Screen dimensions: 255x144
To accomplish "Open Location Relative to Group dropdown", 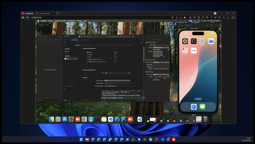I will 161,48.
